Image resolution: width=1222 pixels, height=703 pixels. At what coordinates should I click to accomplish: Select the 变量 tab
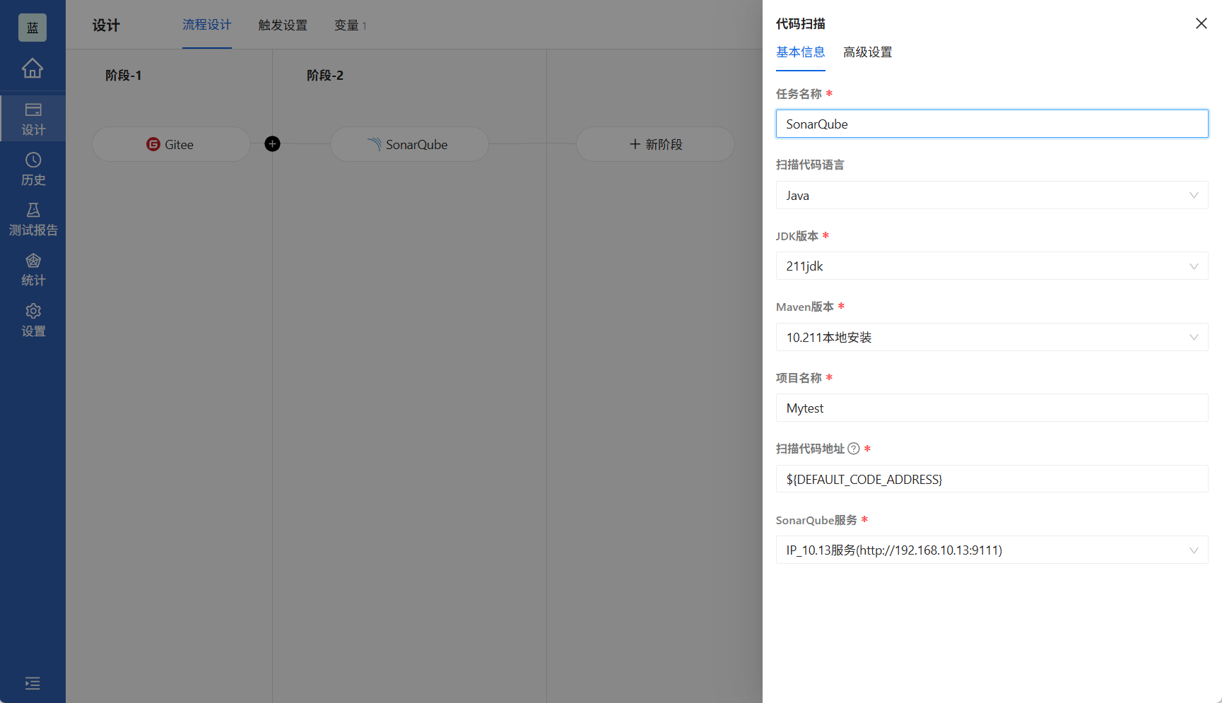pos(350,25)
